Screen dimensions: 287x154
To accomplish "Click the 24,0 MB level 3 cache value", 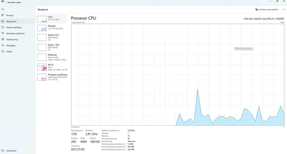I will pyautogui.click(x=131, y=149).
